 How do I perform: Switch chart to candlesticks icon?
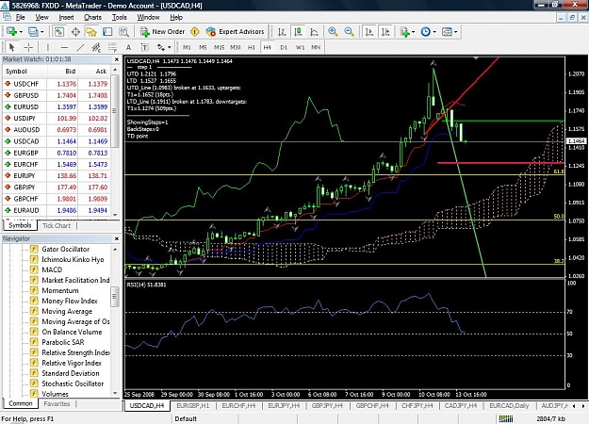pos(298,32)
